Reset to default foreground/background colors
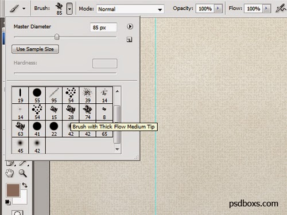 pyautogui.click(x=7, y=202)
